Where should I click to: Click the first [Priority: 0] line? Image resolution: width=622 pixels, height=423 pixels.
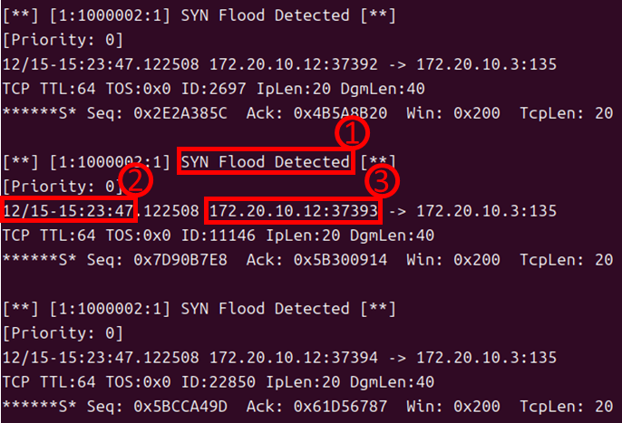pyautogui.click(x=63, y=40)
